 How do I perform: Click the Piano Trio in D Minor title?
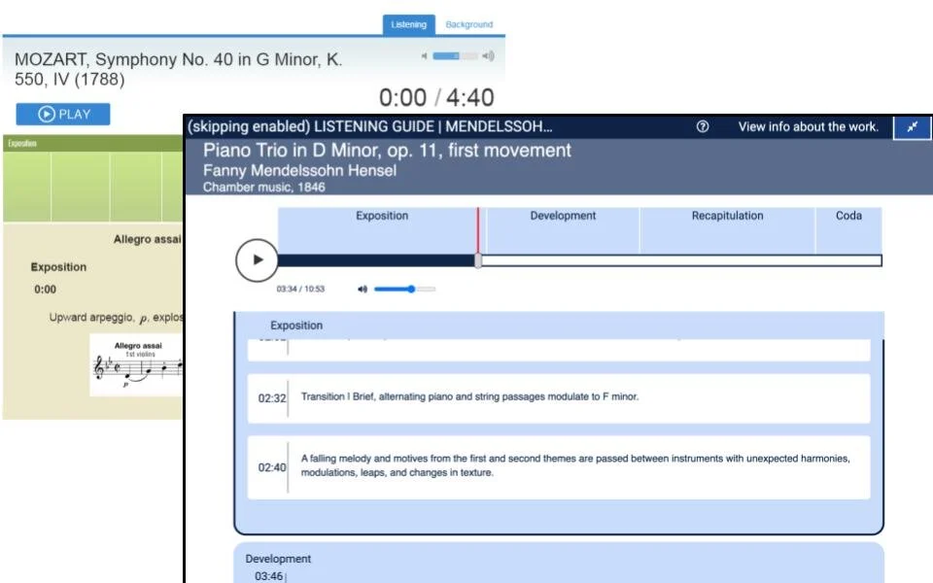(x=387, y=150)
